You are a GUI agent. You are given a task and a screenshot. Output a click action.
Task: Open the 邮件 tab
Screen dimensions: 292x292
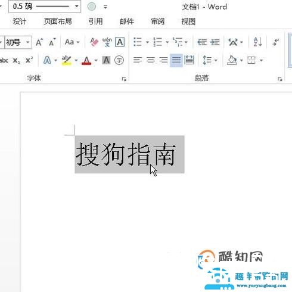pyautogui.click(x=127, y=21)
